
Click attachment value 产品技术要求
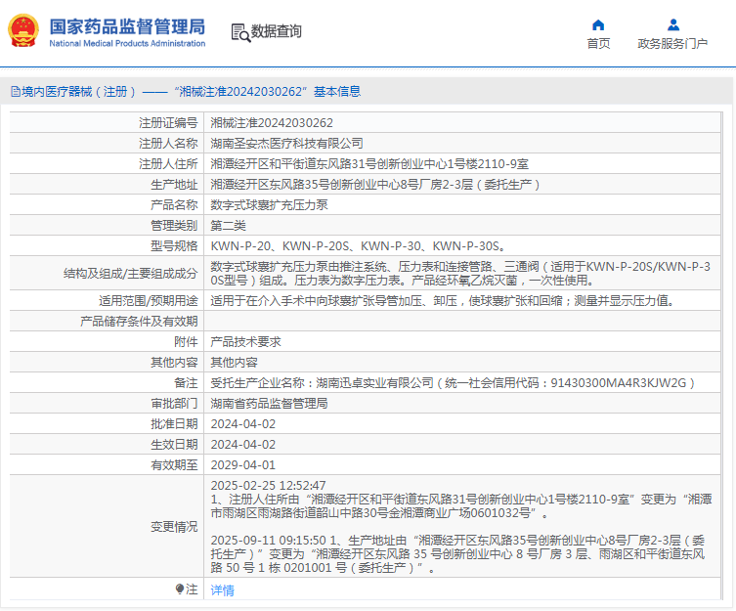point(245,342)
